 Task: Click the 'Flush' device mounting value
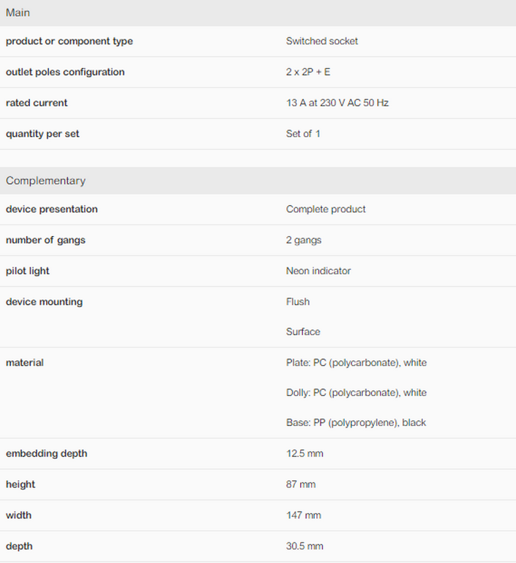pyautogui.click(x=298, y=301)
